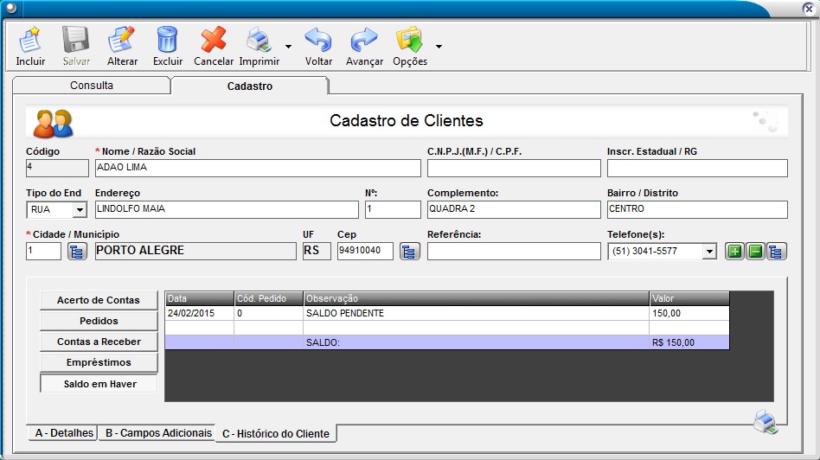The width and height of the screenshot is (820, 460).
Task: Click the Complemento field
Action: pos(514,209)
